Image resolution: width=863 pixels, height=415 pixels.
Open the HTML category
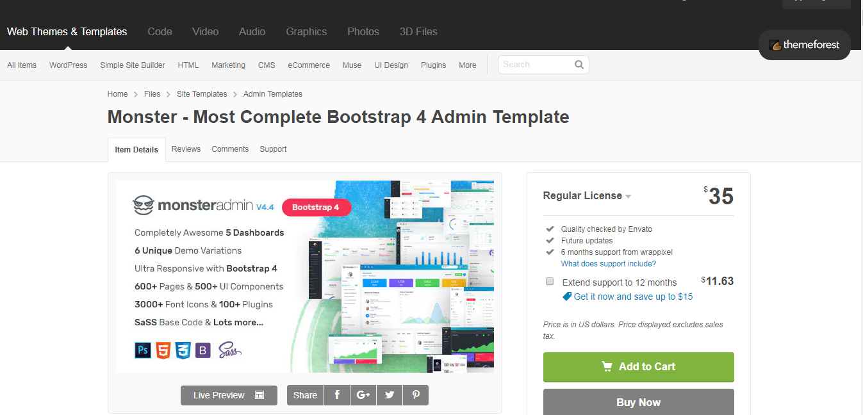coord(188,65)
